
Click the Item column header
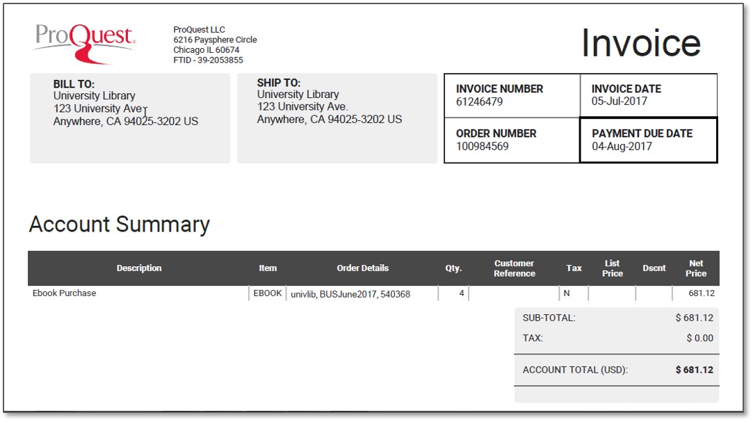point(268,268)
